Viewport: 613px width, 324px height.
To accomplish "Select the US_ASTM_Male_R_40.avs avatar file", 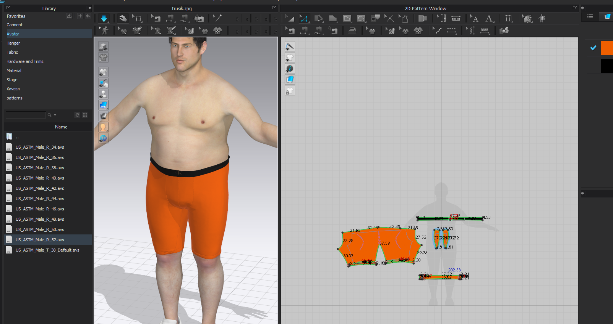I will click(x=40, y=178).
